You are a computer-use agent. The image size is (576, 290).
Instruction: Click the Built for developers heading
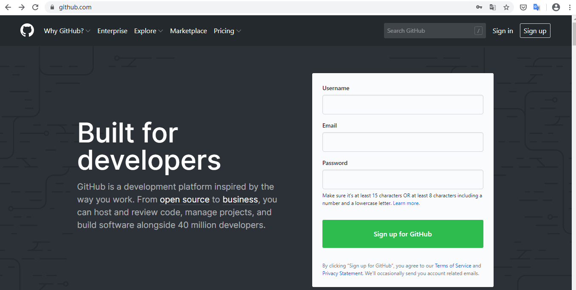(x=149, y=146)
